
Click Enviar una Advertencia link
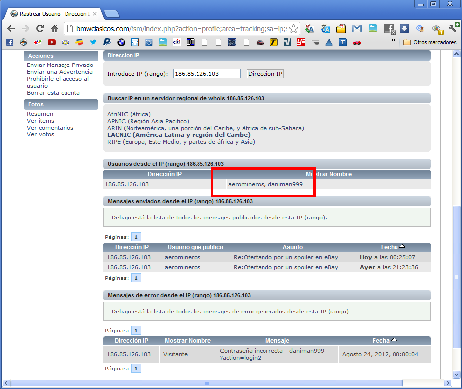click(x=60, y=72)
